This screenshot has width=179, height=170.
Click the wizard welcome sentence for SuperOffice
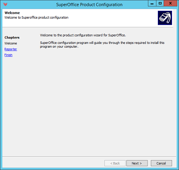[x=83, y=35]
